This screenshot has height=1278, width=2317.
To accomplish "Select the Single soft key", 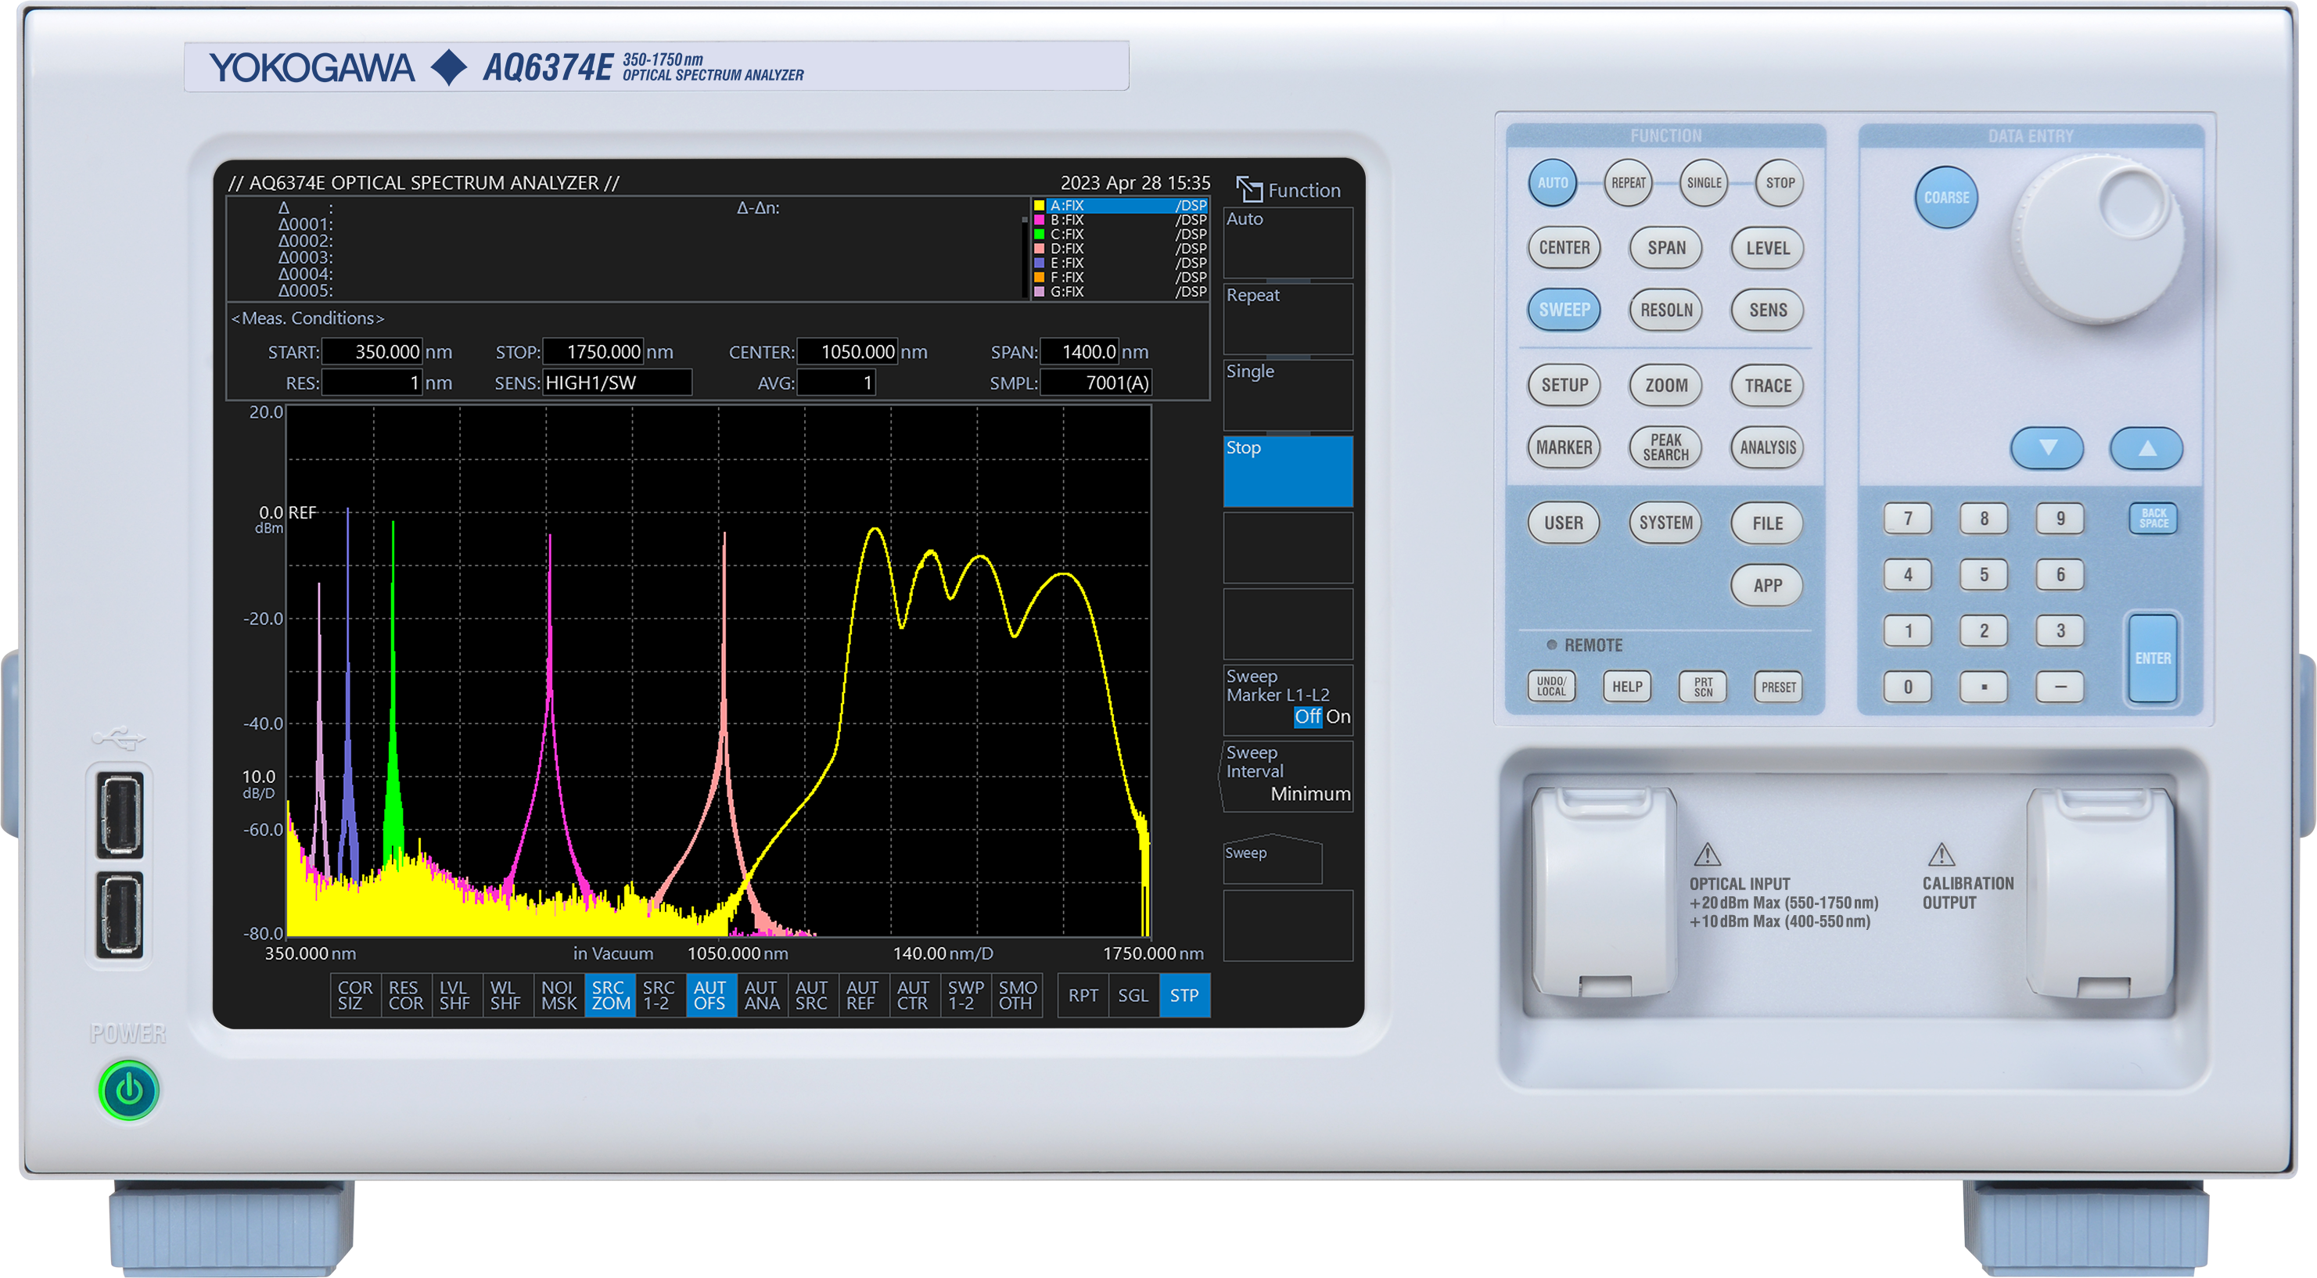I will pos(1287,395).
